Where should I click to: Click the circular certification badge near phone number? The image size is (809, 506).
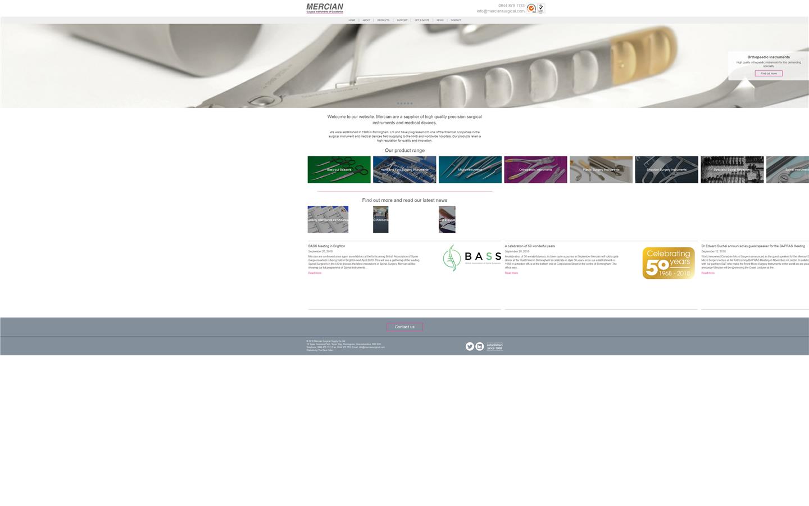(x=530, y=8)
